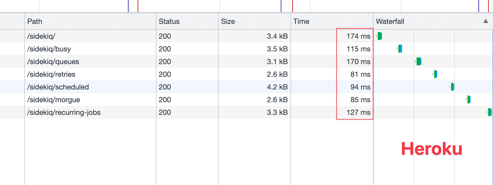Click the waterfall bar for /sidekiq/retries
This screenshot has width=493, height=185.
pyautogui.click(x=435, y=74)
